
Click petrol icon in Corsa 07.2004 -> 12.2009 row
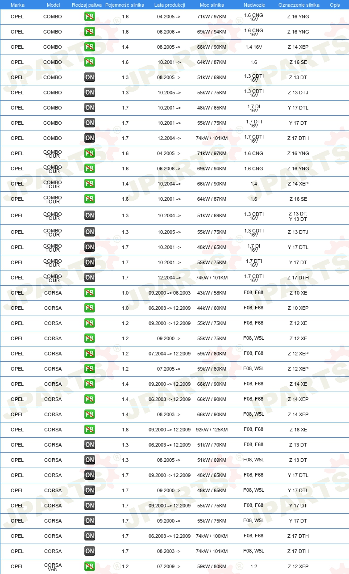pyautogui.click(x=90, y=354)
